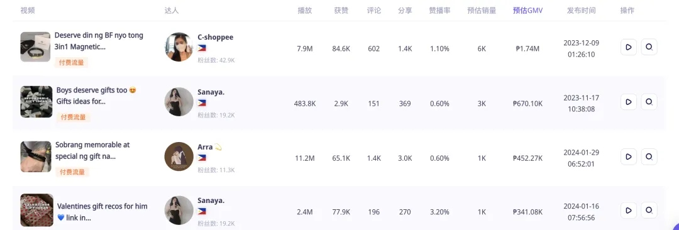Play the C-shoppee Magnetic video
Screen dimensions: 679x230
pos(628,47)
